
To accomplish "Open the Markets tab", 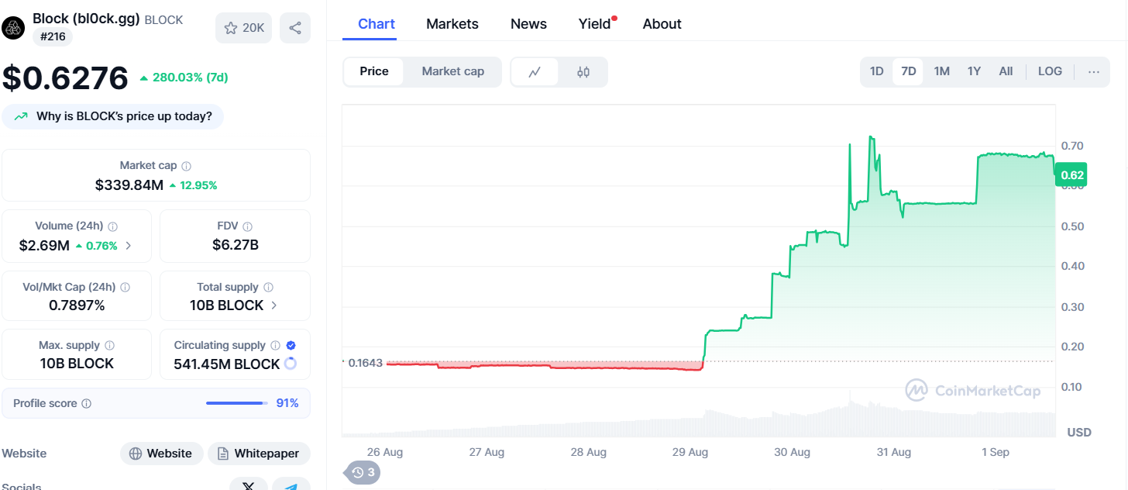I will click(x=452, y=24).
